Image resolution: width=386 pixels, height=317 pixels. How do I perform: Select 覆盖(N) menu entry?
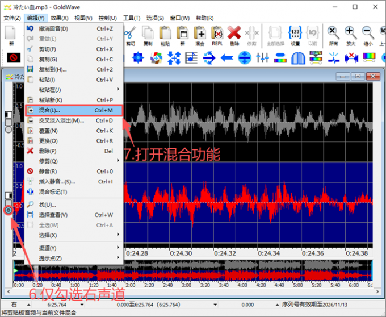click(74, 131)
